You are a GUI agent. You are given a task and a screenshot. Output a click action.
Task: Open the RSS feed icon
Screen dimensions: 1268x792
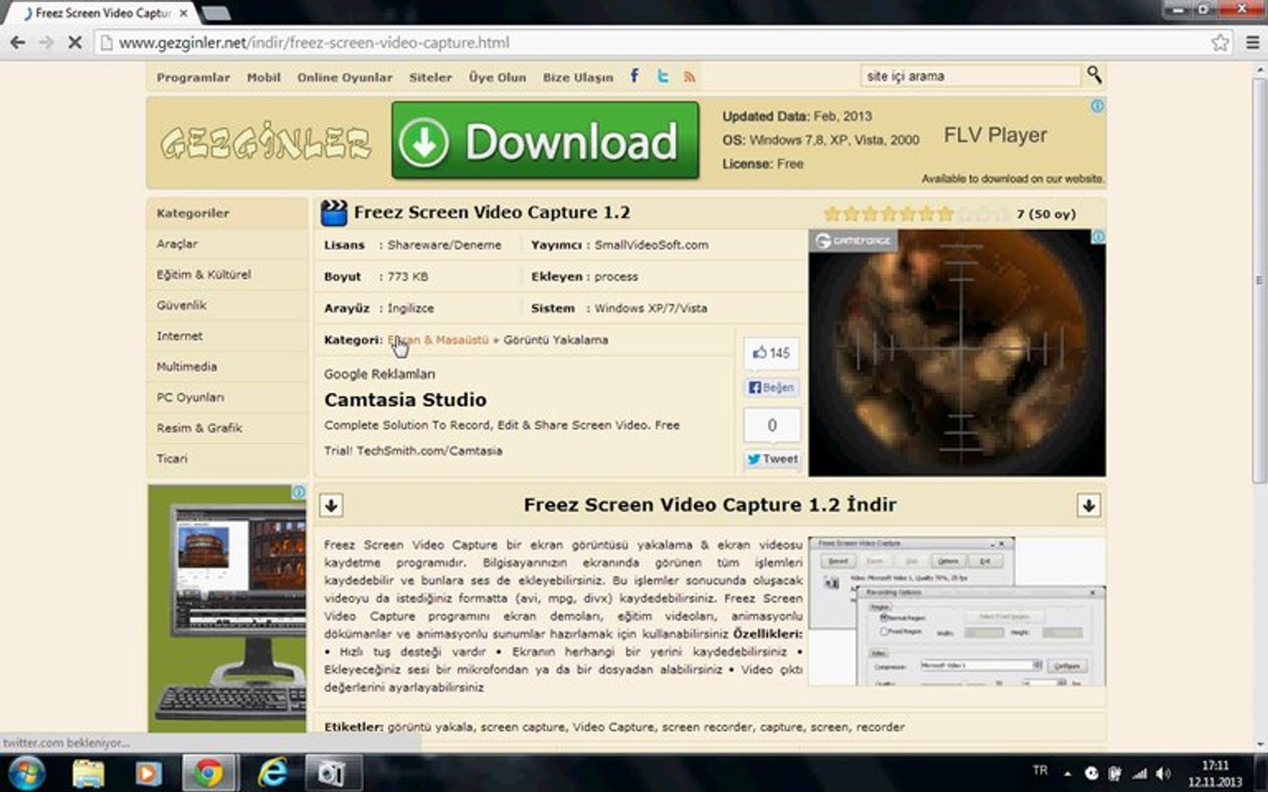click(689, 76)
